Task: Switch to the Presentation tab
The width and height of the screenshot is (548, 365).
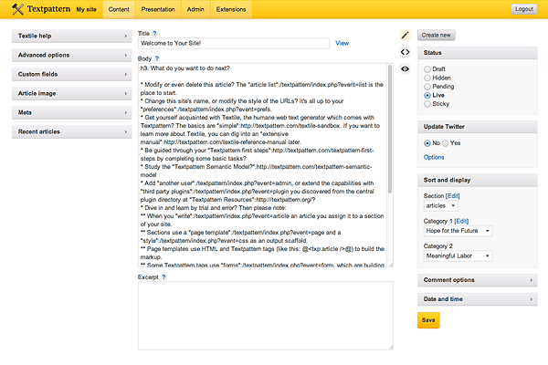Action: pyautogui.click(x=158, y=9)
